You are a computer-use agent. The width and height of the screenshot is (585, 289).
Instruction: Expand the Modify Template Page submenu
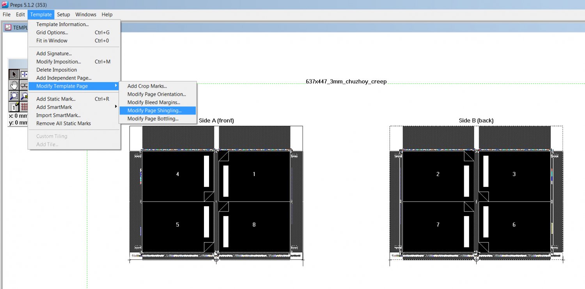tap(74, 86)
